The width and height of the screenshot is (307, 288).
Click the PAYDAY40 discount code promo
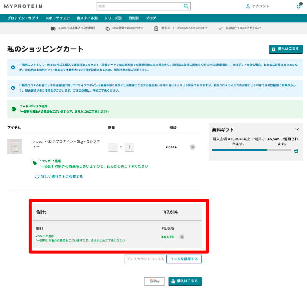(x=184, y=28)
